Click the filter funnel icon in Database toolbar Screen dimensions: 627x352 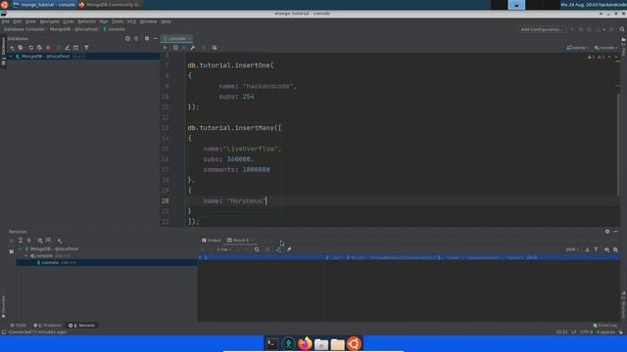tap(86, 48)
